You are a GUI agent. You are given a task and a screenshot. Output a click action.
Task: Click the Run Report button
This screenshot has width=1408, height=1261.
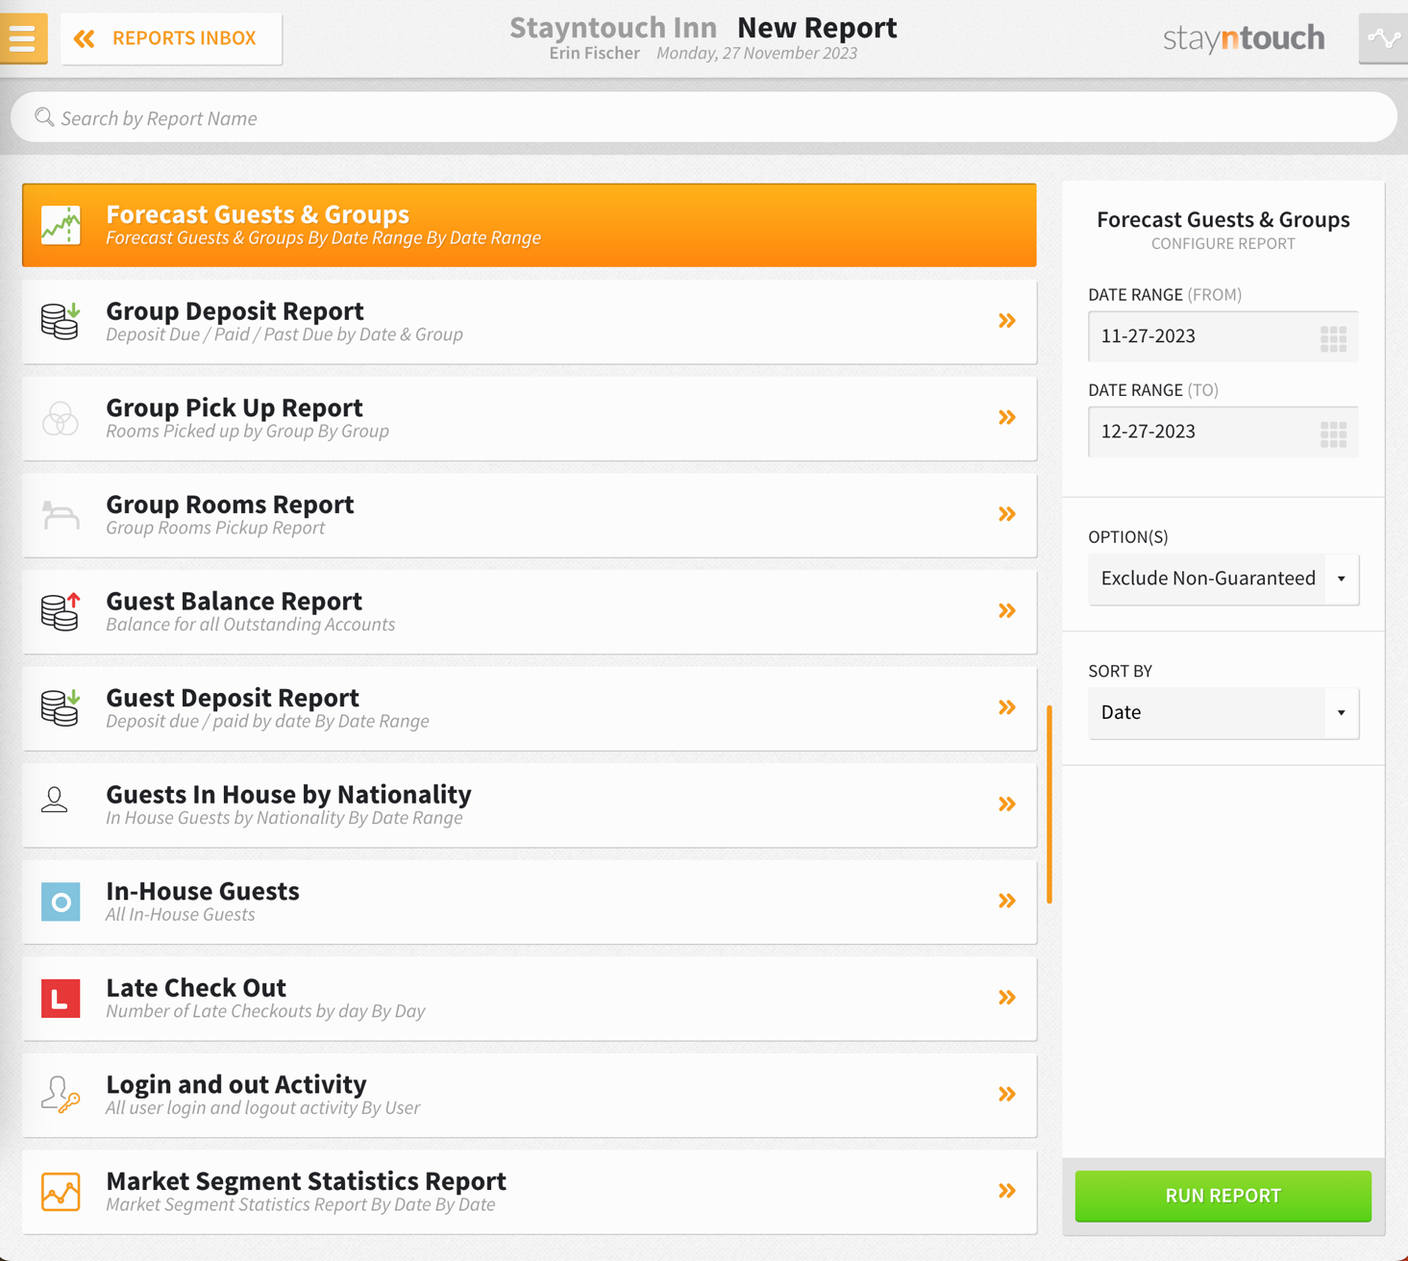coord(1223,1196)
